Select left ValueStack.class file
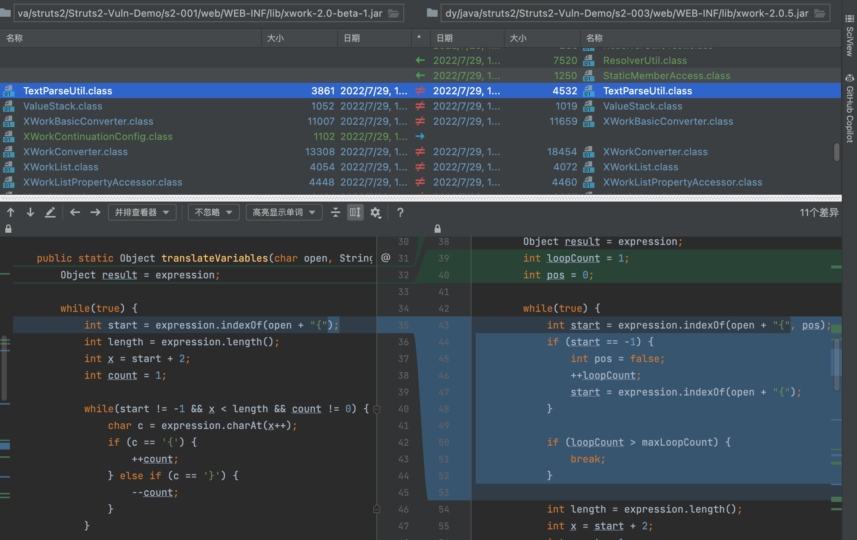 (x=63, y=106)
